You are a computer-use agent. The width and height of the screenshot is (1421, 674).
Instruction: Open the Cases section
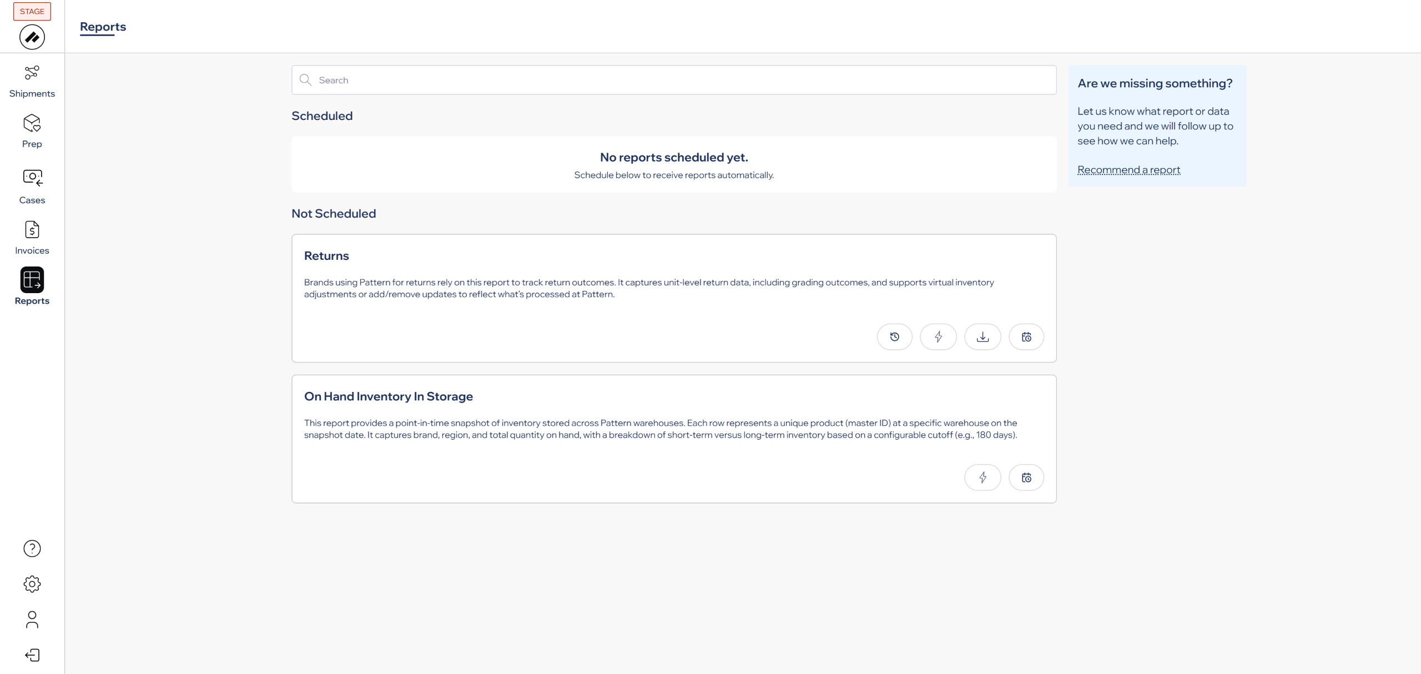pos(32,187)
